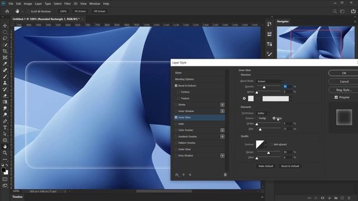This screenshot has width=358, height=201.
Task: Enable the Outer Glow checkbox
Action: [x=176, y=149]
